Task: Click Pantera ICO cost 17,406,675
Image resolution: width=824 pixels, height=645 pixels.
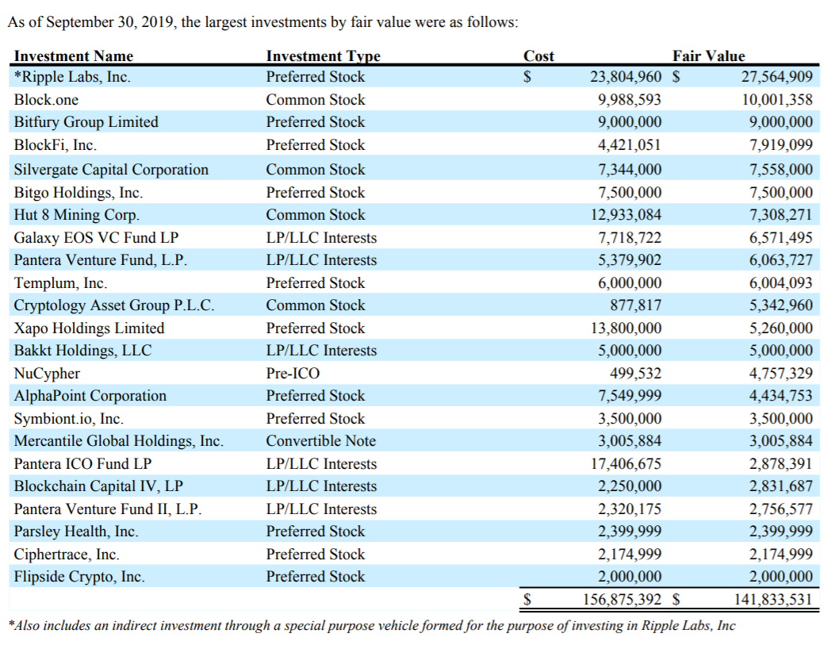Action: (626, 464)
